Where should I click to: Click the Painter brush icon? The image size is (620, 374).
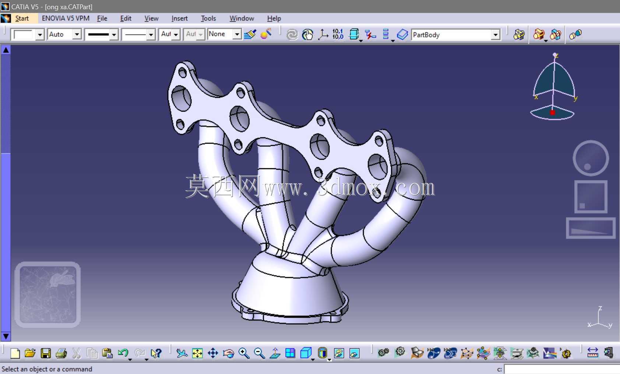click(250, 35)
